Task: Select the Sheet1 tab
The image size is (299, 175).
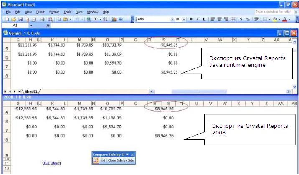Action: point(31,91)
